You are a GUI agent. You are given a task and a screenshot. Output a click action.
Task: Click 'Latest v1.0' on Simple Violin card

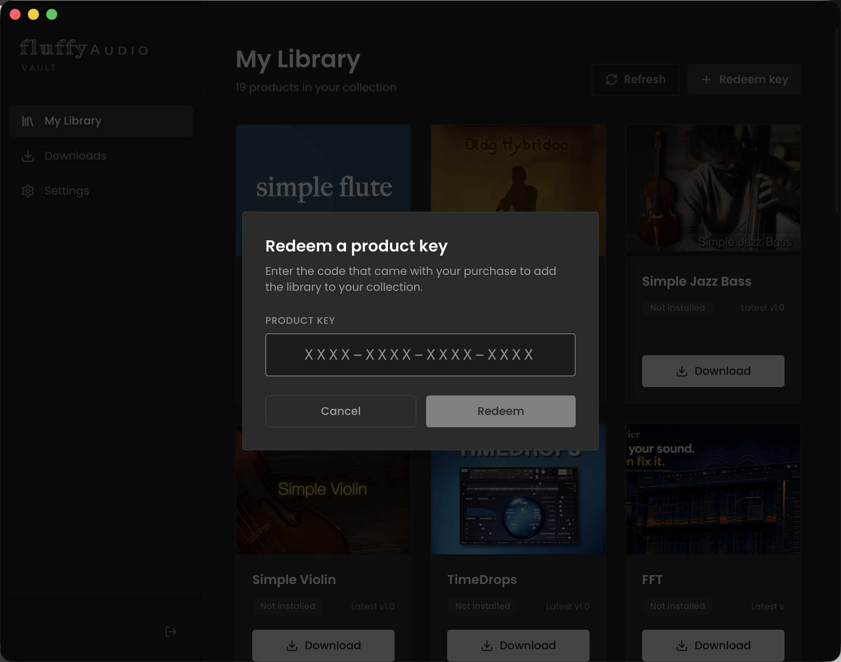[x=372, y=606]
